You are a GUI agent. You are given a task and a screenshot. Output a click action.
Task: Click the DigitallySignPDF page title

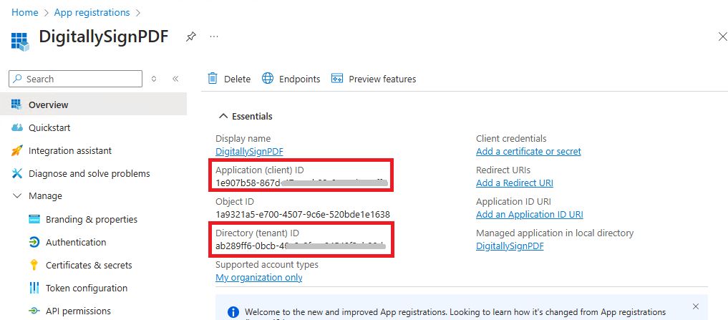pyautogui.click(x=104, y=37)
